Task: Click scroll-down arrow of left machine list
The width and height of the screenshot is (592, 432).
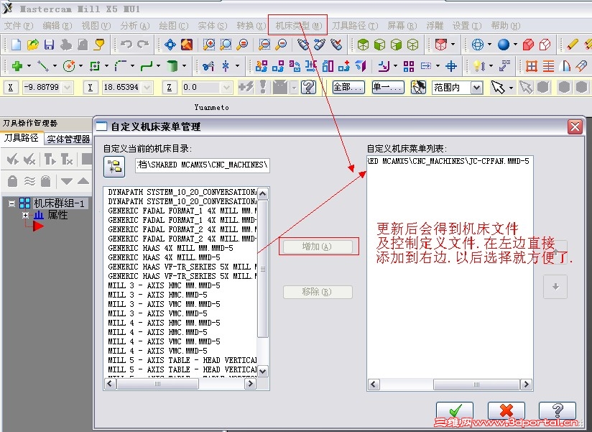Action: (263, 371)
